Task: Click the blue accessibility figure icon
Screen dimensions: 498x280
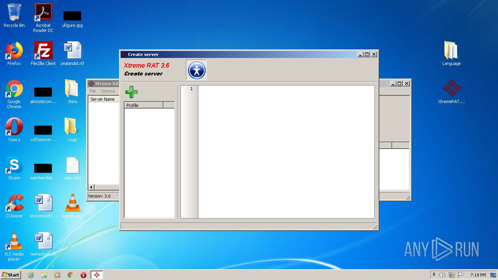Action: click(x=196, y=70)
